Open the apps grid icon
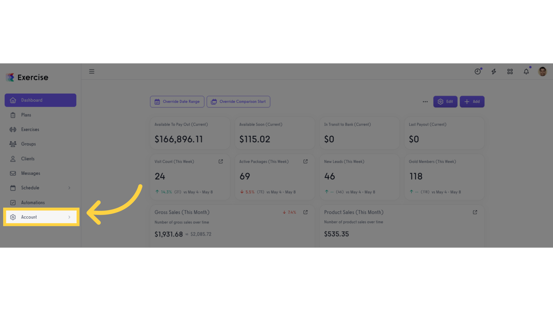Viewport: 553px width, 311px height. coord(510,72)
